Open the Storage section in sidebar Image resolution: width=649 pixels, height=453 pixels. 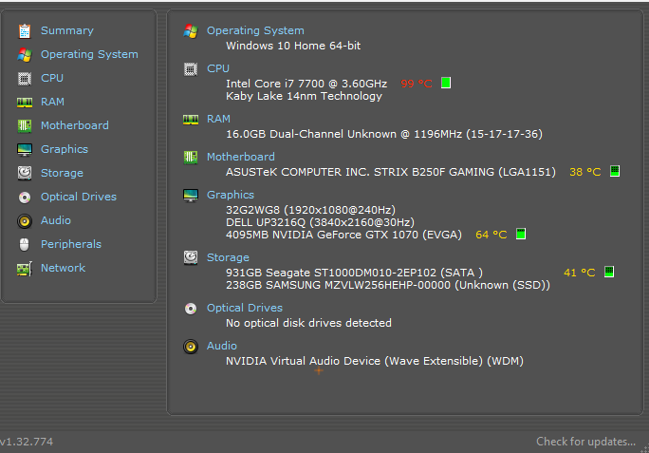pyautogui.click(x=62, y=173)
